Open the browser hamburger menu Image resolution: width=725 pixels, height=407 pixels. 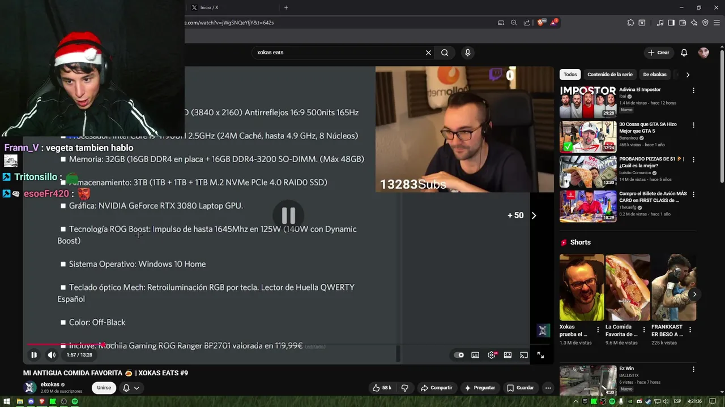(717, 23)
